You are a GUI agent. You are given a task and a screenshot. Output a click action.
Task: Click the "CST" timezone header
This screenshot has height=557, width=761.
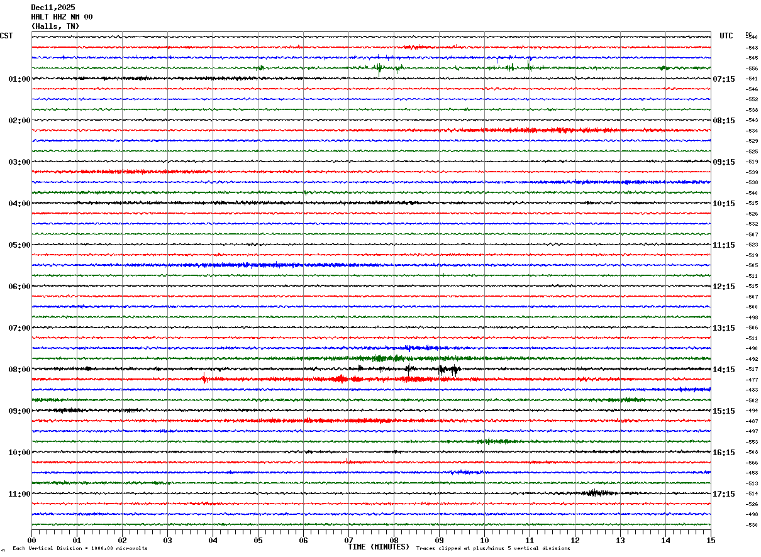point(6,36)
